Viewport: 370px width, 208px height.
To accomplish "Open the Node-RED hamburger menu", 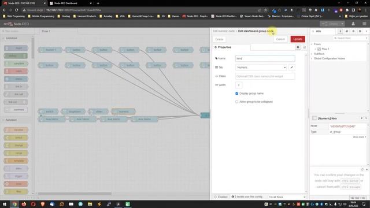I will pos(364,24).
